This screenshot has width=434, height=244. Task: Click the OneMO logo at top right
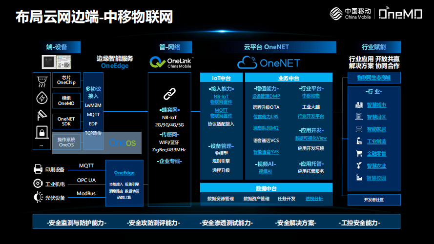(400, 13)
